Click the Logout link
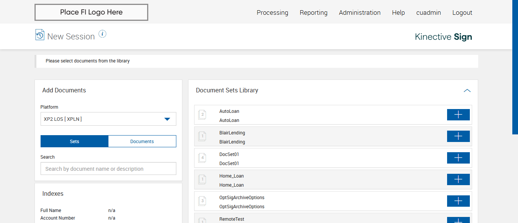This screenshot has width=518, height=223. [462, 12]
